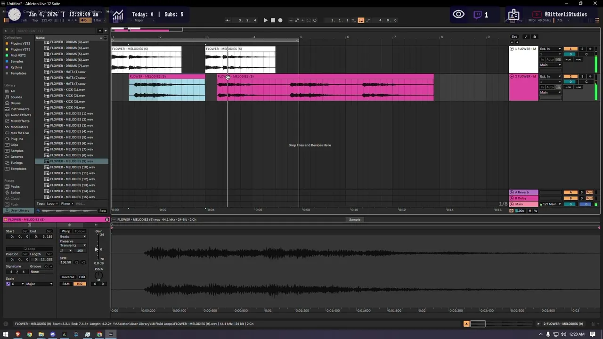Select the B Delay return track
The height and width of the screenshot is (339, 603).
(524, 198)
